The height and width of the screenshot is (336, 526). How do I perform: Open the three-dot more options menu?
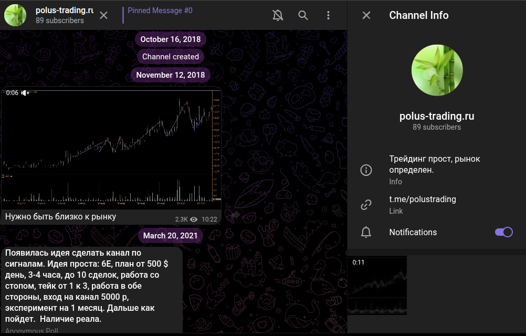click(328, 15)
